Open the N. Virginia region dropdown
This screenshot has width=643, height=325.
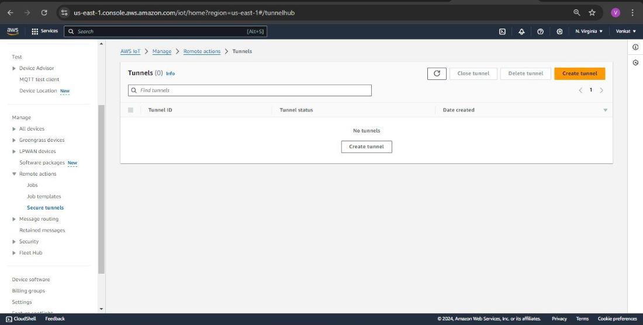pos(589,32)
